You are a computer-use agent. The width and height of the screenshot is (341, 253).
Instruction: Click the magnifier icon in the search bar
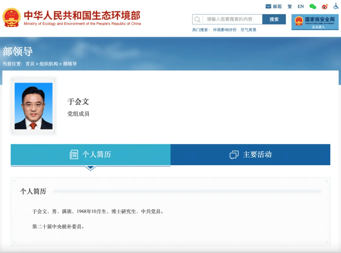click(x=197, y=19)
